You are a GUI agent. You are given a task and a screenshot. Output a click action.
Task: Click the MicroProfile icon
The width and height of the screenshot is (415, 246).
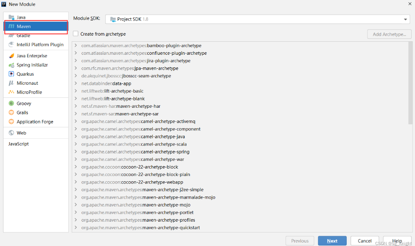(x=11, y=92)
